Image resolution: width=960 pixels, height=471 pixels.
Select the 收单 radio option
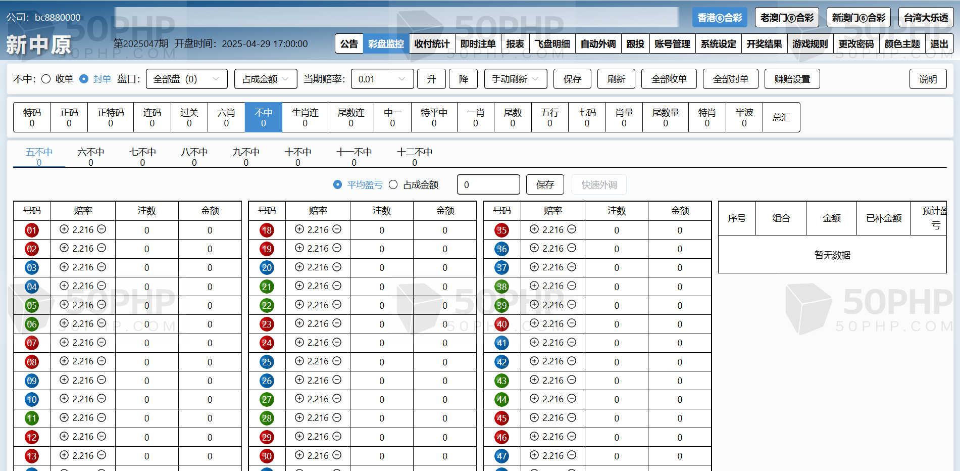click(x=46, y=79)
